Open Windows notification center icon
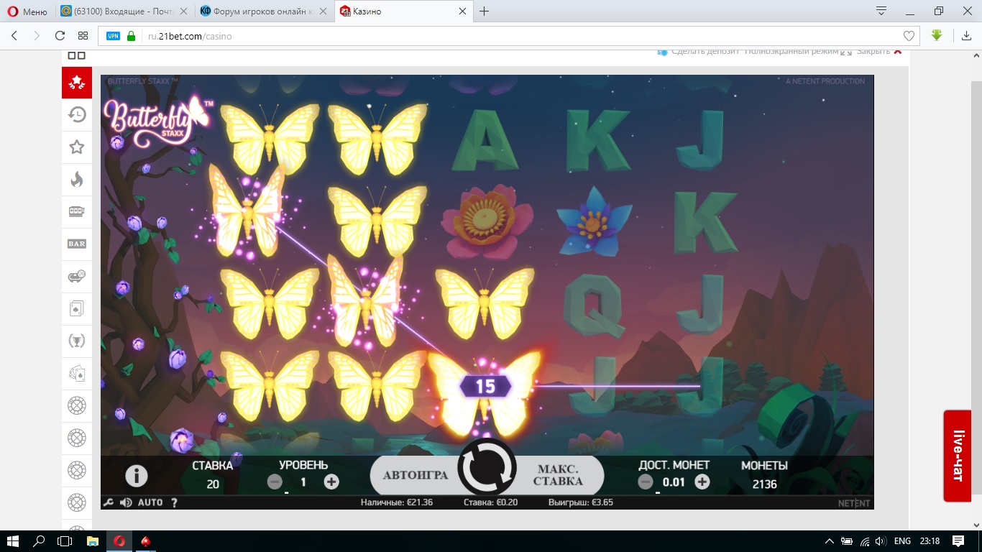The width and height of the screenshot is (982, 552). (958, 541)
